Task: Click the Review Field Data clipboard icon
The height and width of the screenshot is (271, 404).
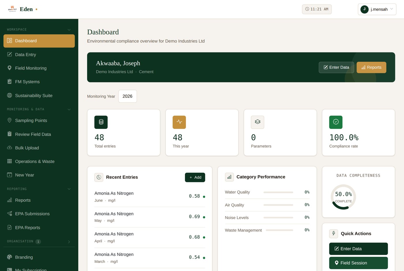Action: click(10, 134)
